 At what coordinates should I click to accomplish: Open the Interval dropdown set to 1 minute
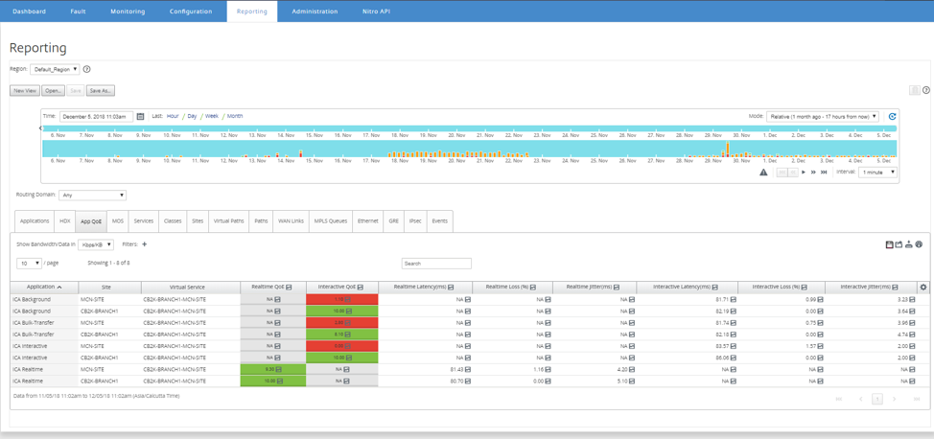tap(877, 173)
